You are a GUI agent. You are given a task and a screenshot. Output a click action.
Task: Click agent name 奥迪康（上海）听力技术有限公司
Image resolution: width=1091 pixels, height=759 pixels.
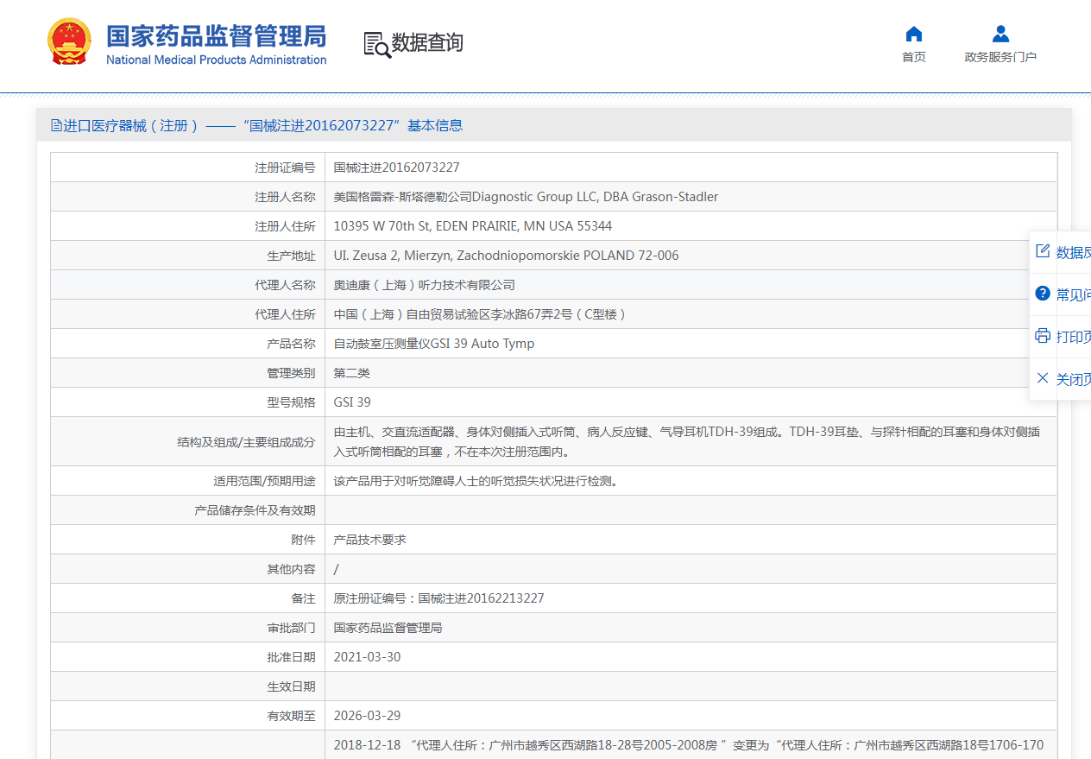pos(425,285)
